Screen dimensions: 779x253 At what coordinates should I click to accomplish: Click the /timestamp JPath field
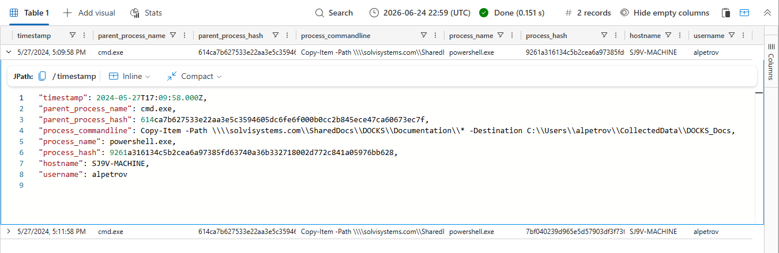[x=74, y=76]
